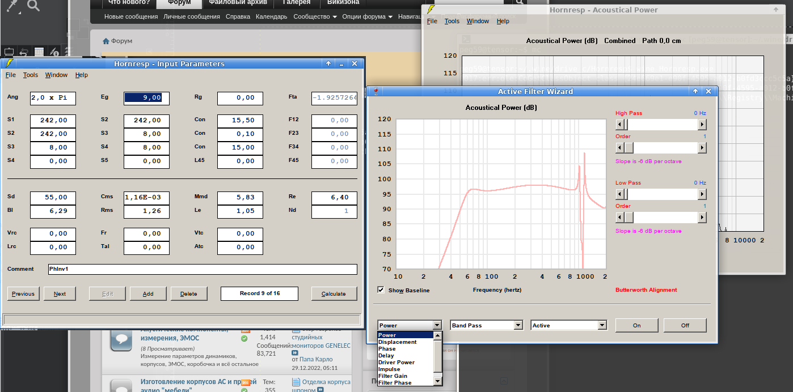Viewport: 793px width, 392px height.
Task: Click the High Pass Order slider left arrow
Action: [x=619, y=147]
